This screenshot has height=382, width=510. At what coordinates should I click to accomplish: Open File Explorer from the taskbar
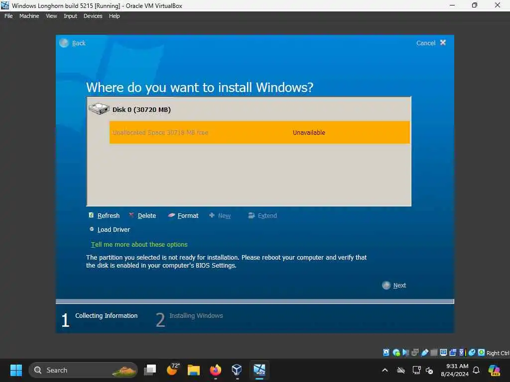pyautogui.click(x=194, y=370)
